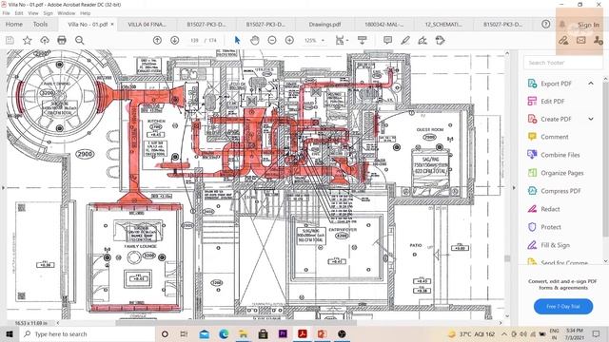Viewport: 609px width, 342px height.
Task: Go to the next page arrow
Action: click(x=175, y=40)
